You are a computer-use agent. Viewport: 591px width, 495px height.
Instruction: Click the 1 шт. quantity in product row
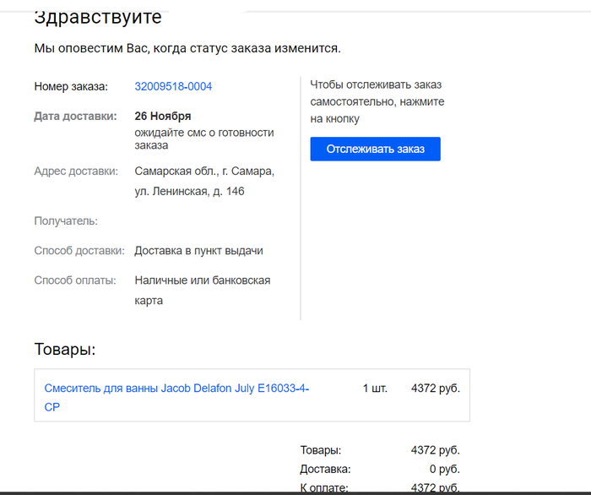[x=375, y=389]
